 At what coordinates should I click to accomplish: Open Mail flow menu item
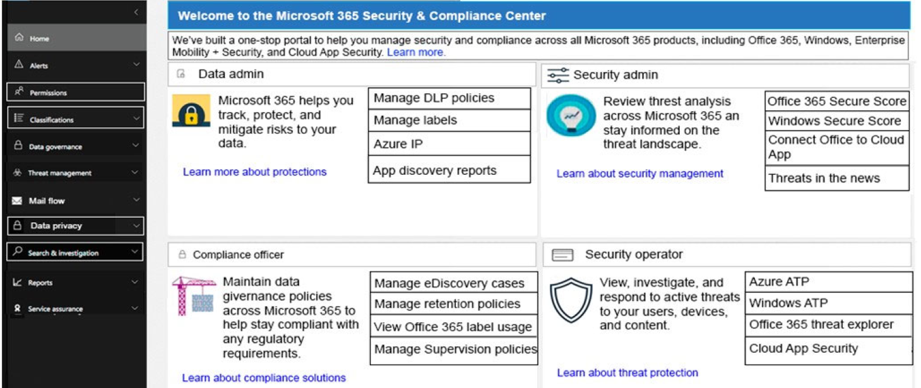[76, 201]
